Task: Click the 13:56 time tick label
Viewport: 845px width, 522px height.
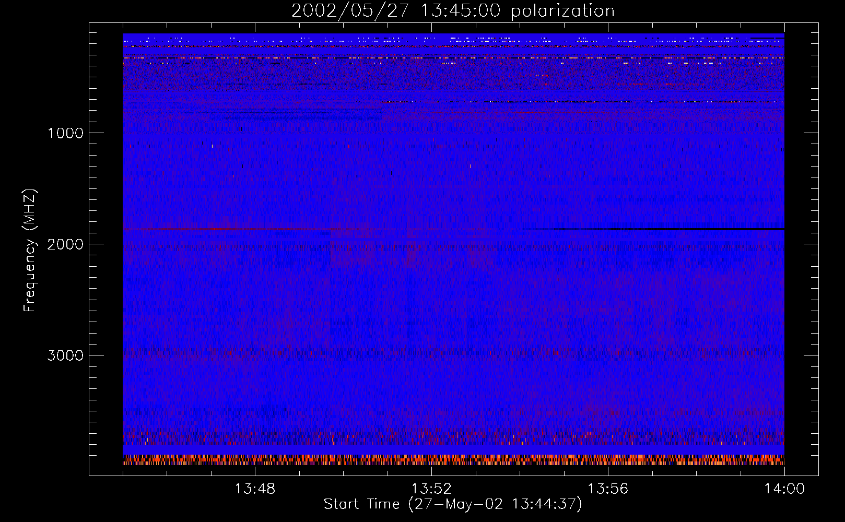Action: coord(608,489)
